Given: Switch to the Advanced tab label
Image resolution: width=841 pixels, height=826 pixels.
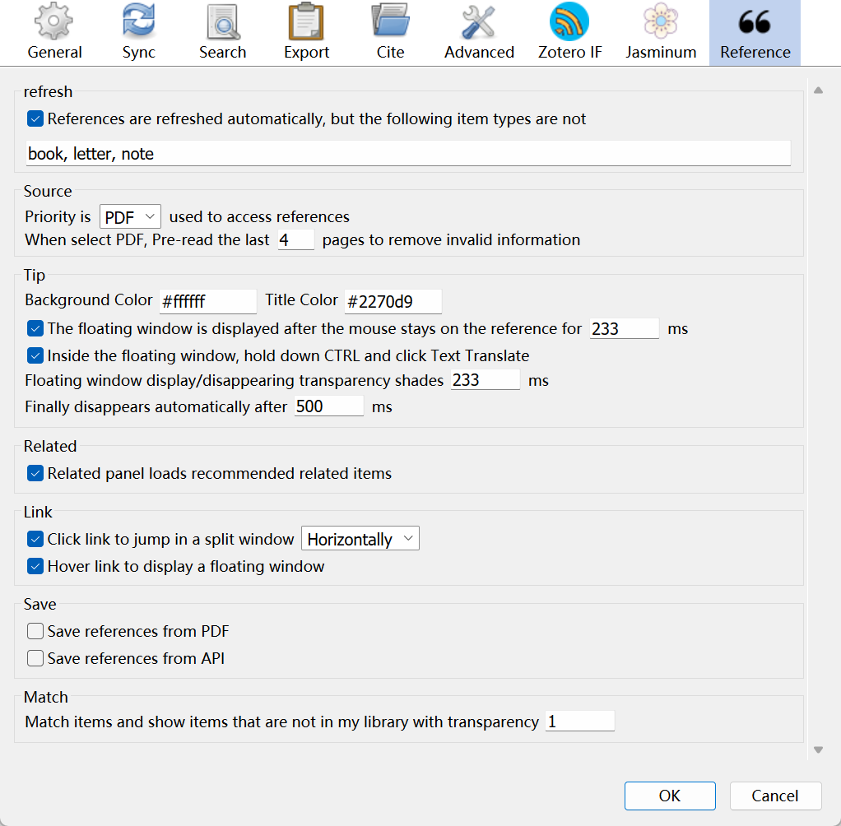Looking at the screenshot, I should point(479,53).
